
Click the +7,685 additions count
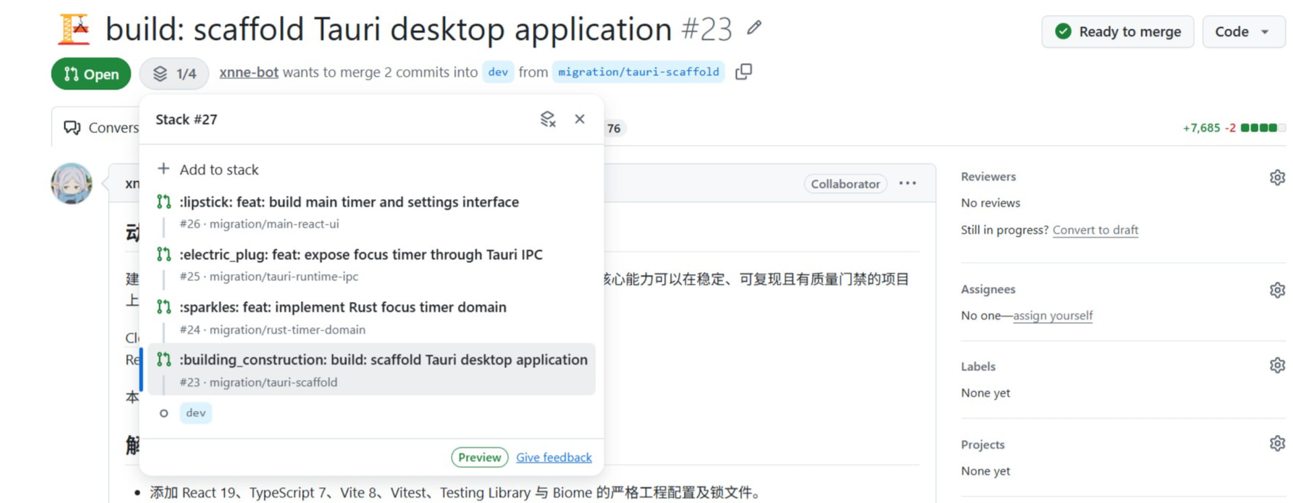(1201, 128)
